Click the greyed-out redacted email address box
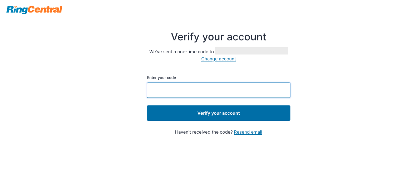Screen dimensions: 399x189 [x=251, y=51]
